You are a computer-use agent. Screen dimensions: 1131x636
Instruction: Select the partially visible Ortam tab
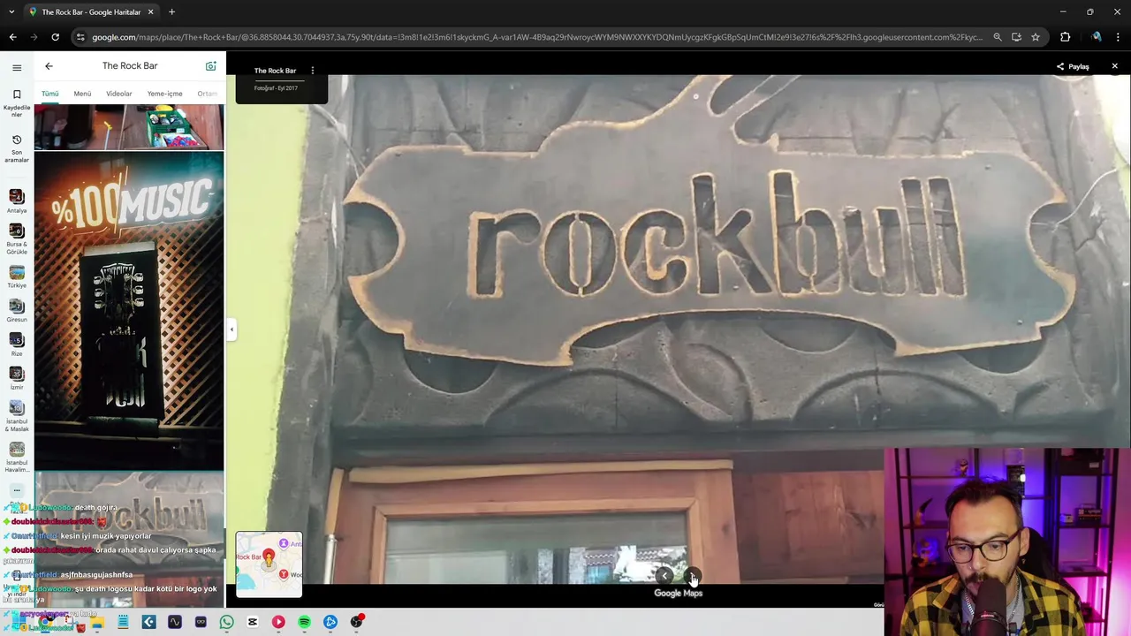tap(208, 94)
